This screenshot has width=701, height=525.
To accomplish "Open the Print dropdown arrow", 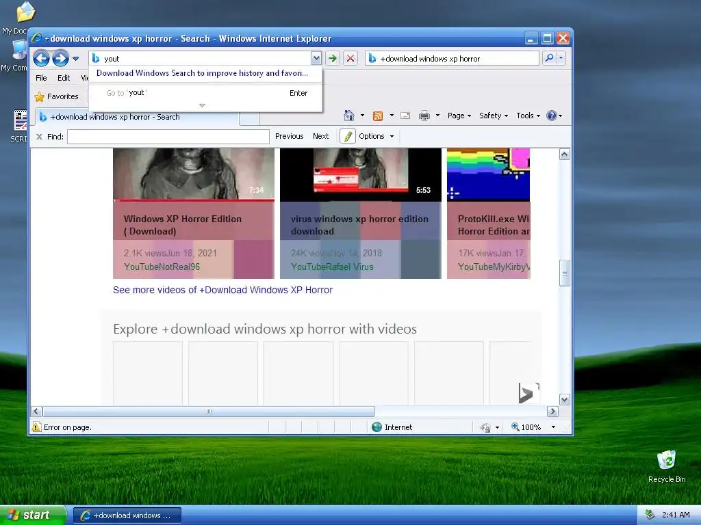I will point(437,116).
